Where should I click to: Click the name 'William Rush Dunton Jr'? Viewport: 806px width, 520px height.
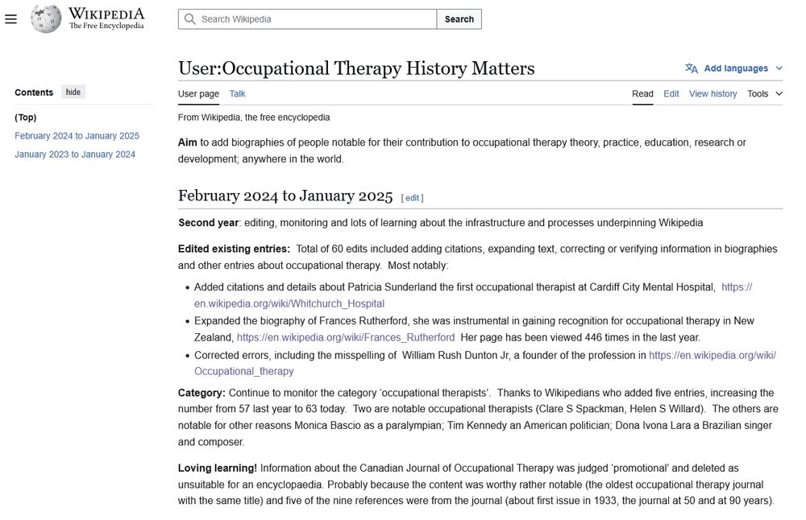[455, 355]
